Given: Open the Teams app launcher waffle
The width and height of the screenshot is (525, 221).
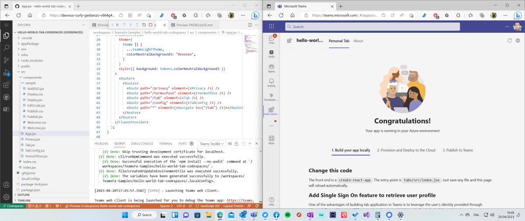Looking at the screenshot, I should click(272, 26).
